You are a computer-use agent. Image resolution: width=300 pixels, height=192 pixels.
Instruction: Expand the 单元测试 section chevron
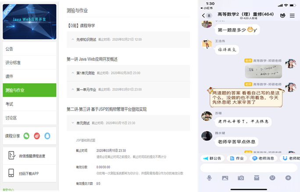coord(73,123)
